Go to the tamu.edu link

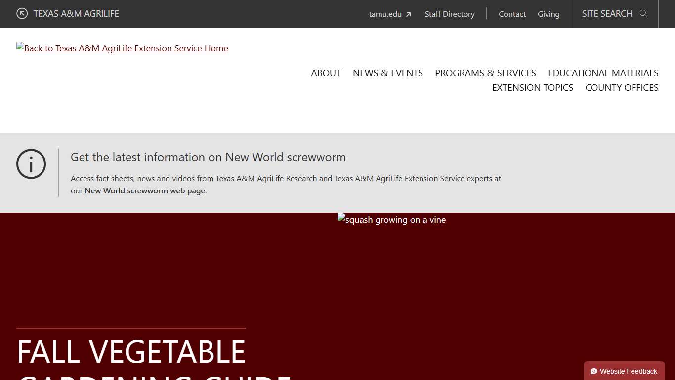click(x=385, y=14)
